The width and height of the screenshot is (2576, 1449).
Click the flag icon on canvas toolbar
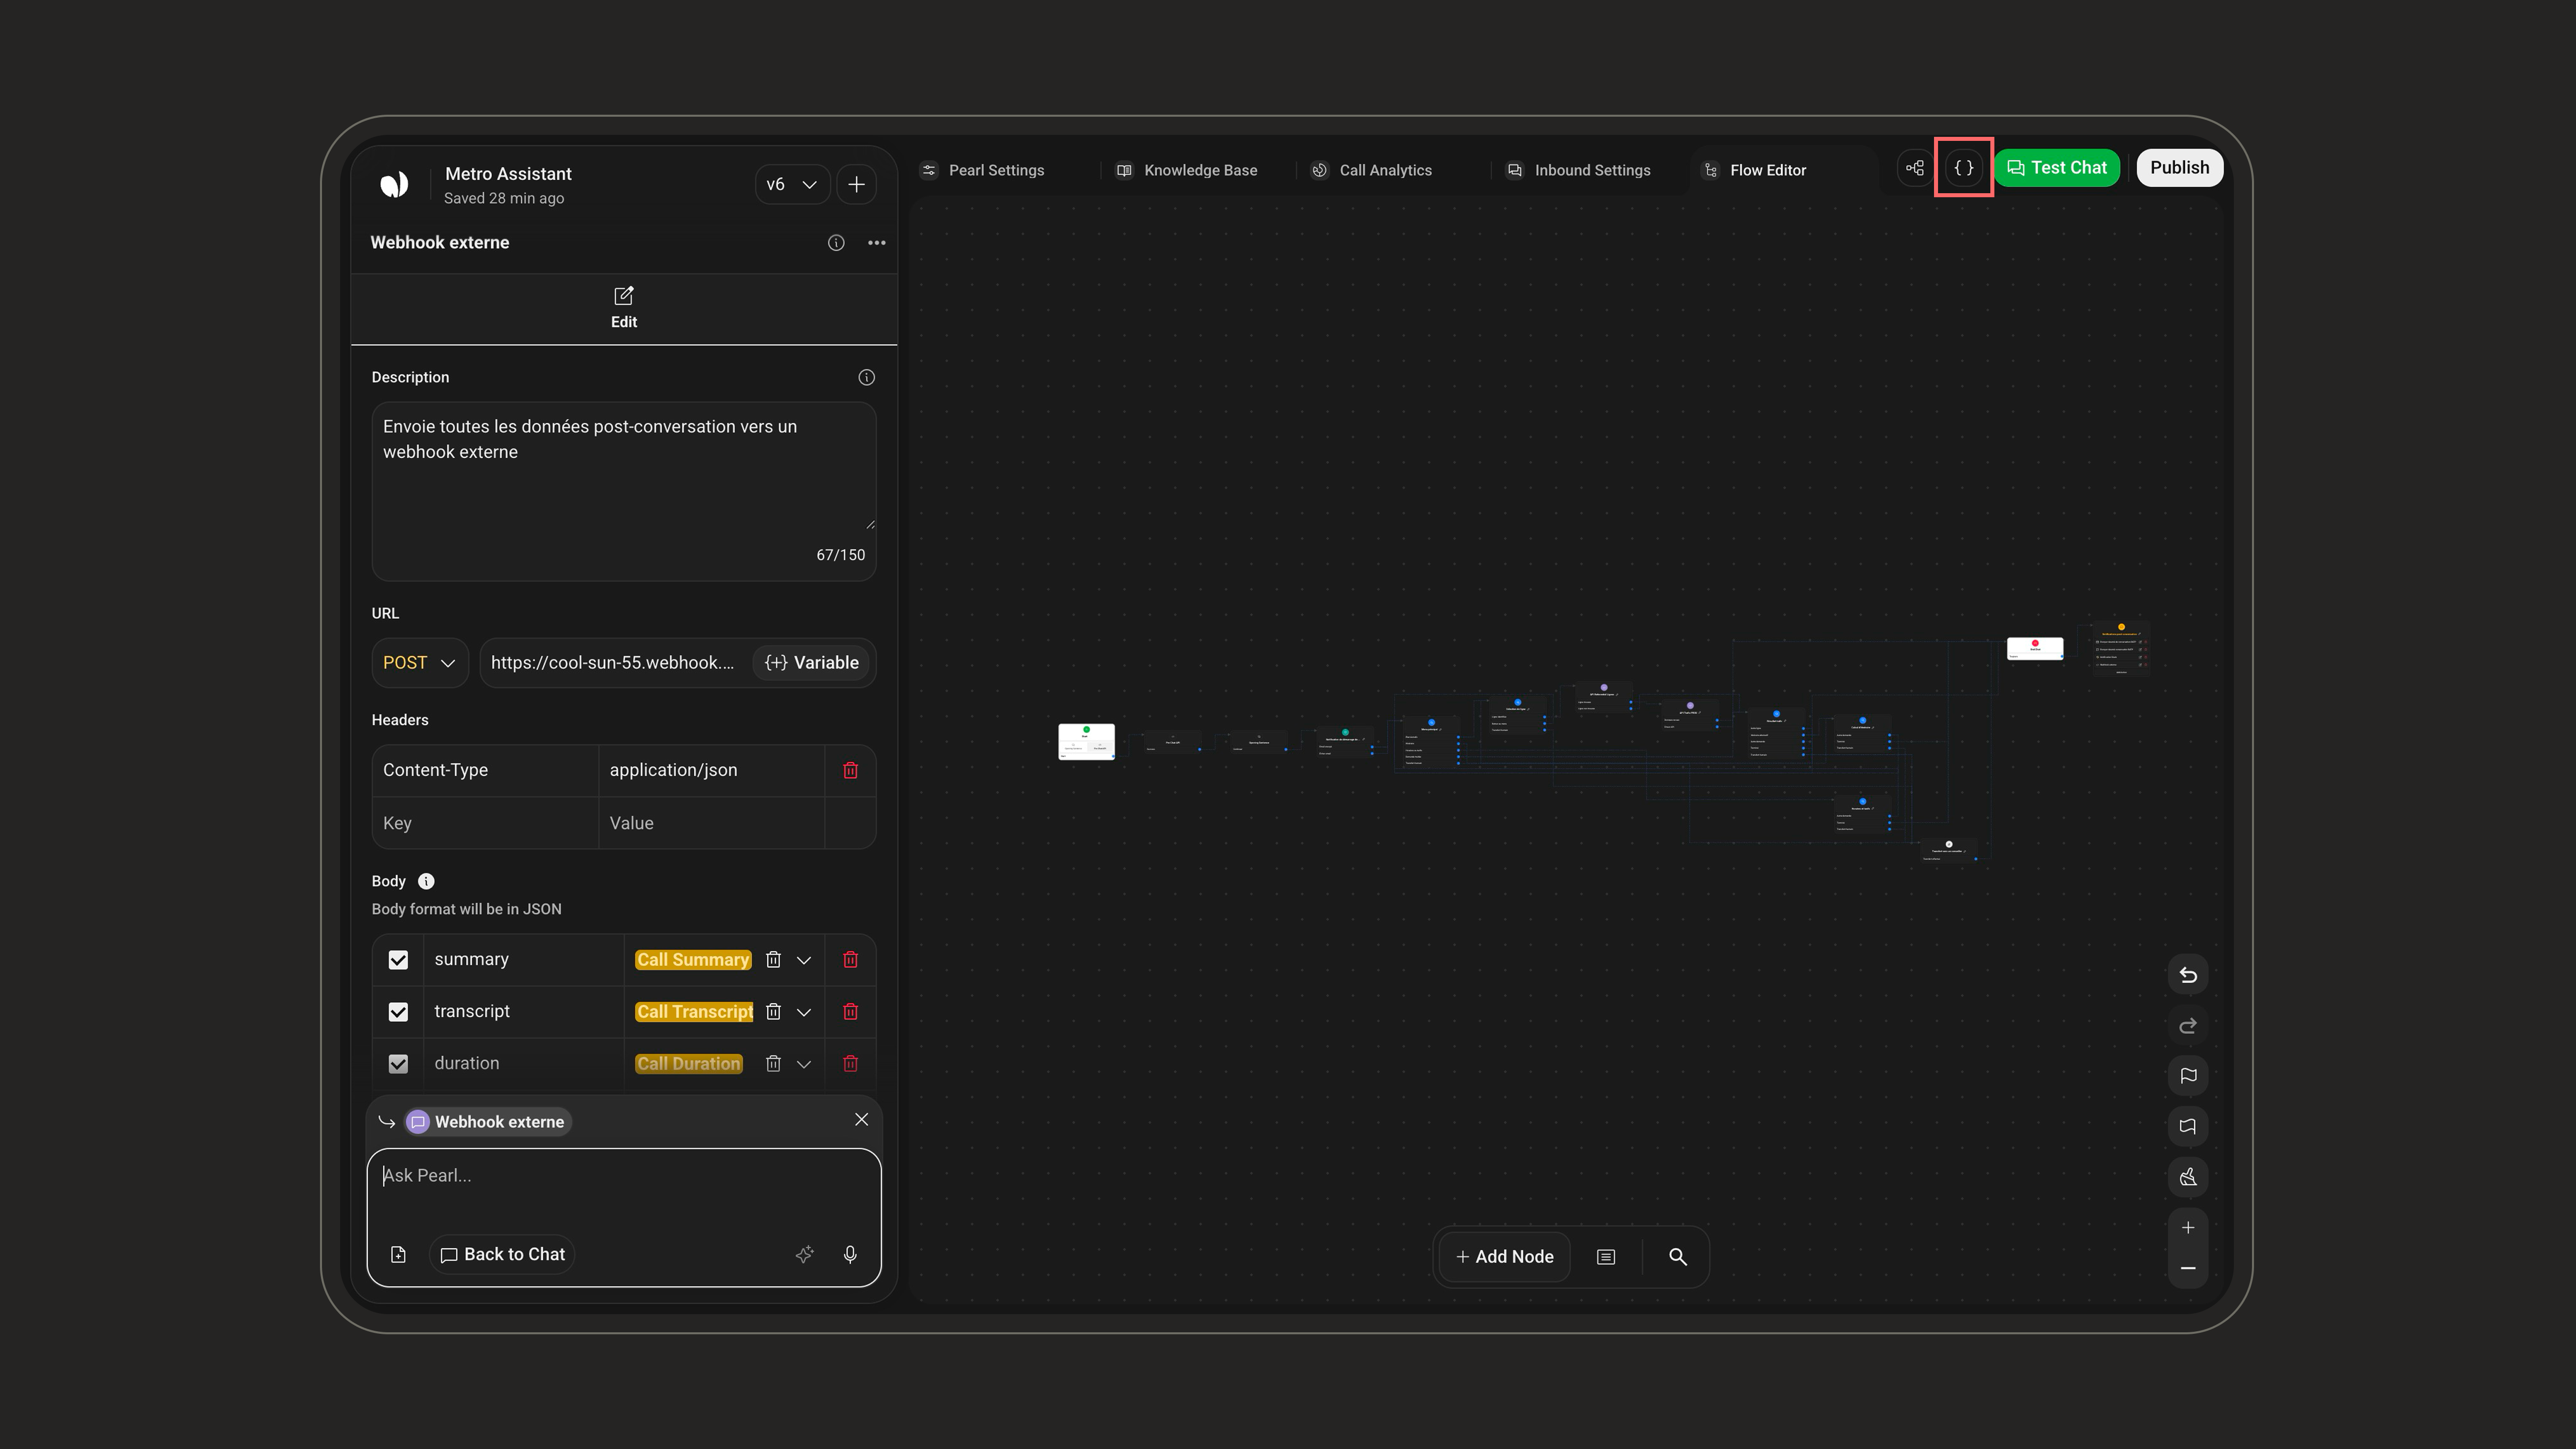pos(2188,1076)
